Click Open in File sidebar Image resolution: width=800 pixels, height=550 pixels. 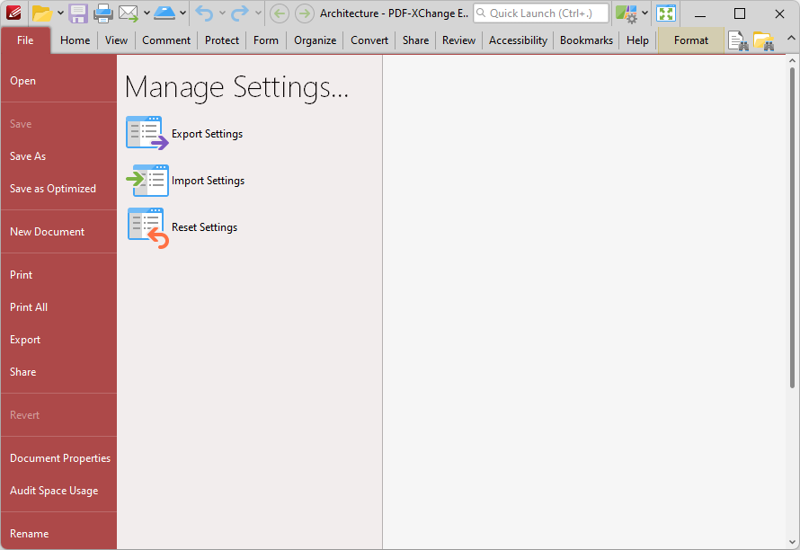(x=58, y=81)
